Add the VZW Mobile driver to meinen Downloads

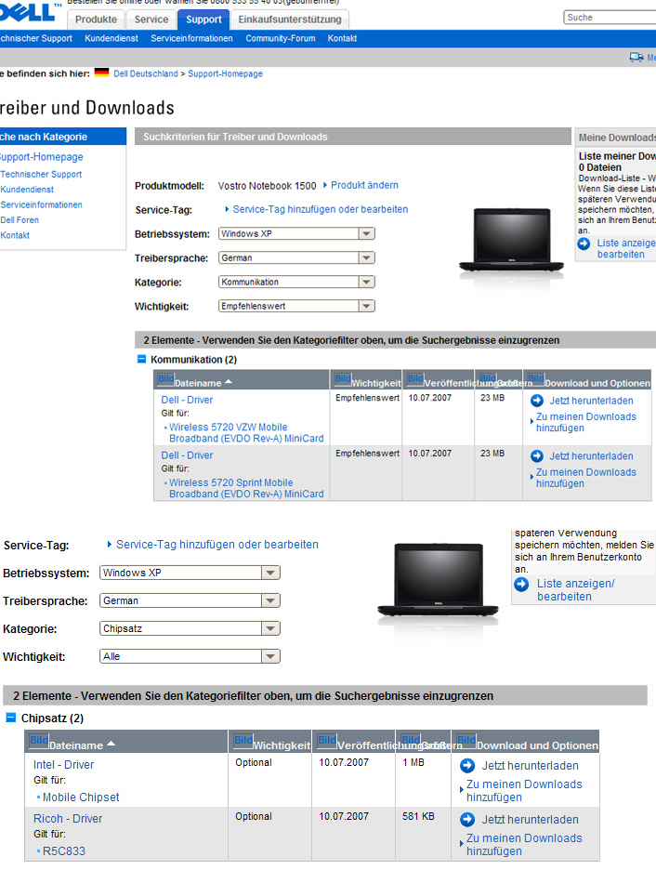[x=586, y=422]
